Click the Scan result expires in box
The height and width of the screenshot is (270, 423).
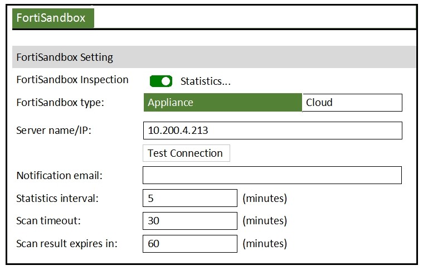point(190,244)
